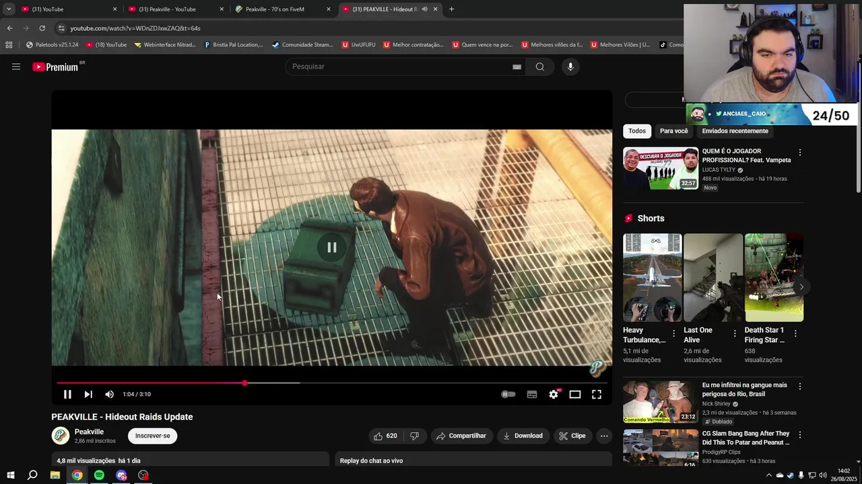Image resolution: width=862 pixels, height=484 pixels.
Task: Click the red playhead scrubber dot
Action: [x=244, y=383]
